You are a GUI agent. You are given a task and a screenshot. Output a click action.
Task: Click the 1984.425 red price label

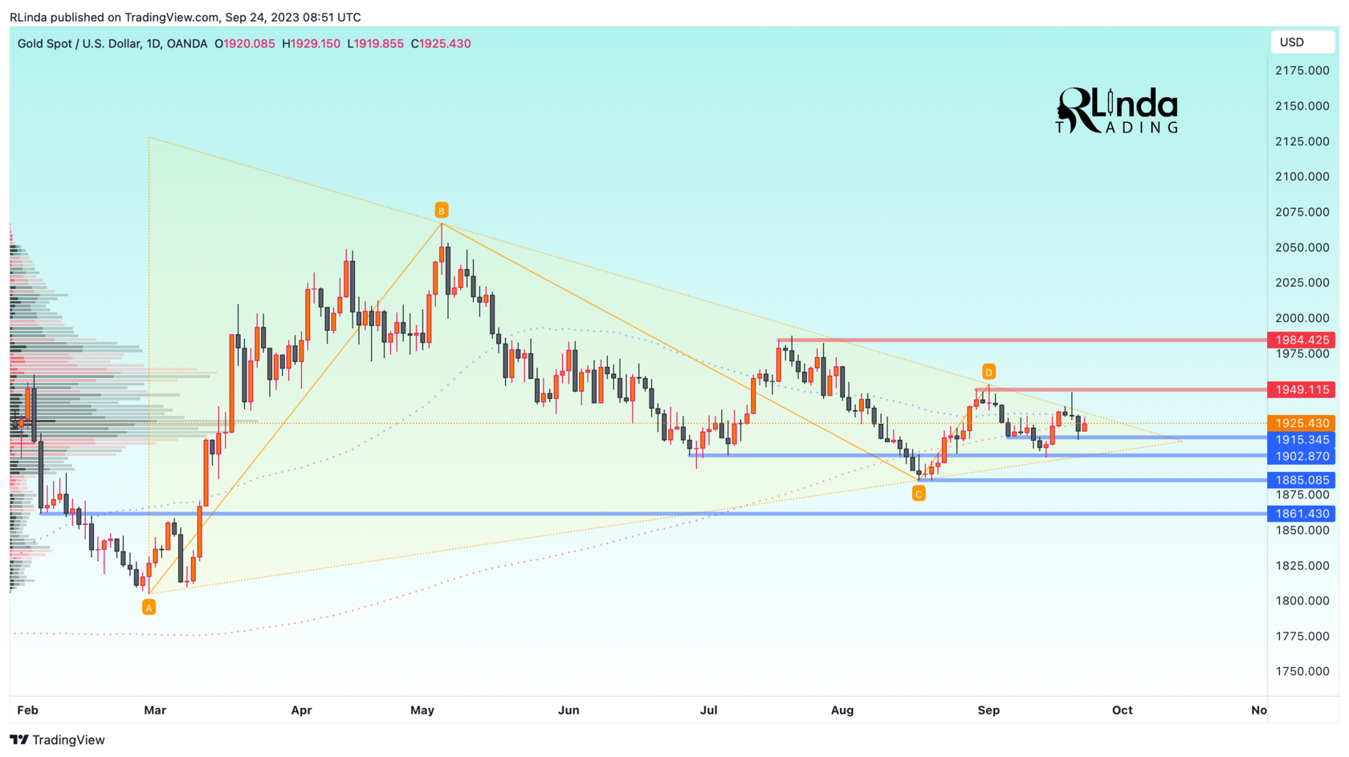1302,340
